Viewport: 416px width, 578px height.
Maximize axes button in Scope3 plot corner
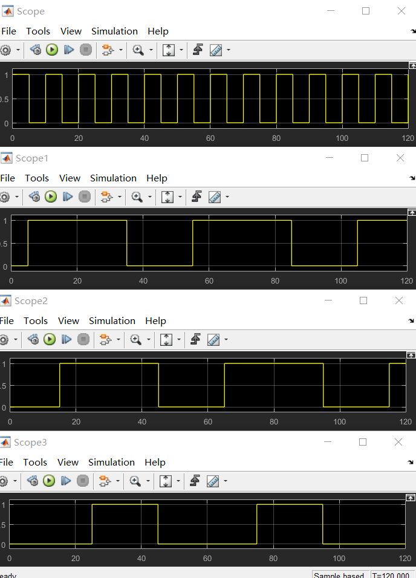click(410, 498)
